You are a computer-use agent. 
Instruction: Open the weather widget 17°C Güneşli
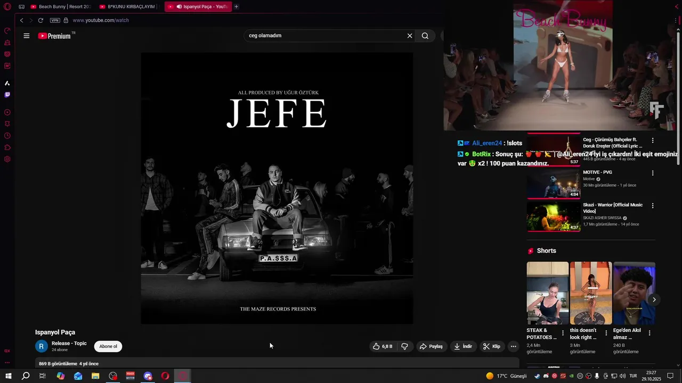[x=506, y=376]
